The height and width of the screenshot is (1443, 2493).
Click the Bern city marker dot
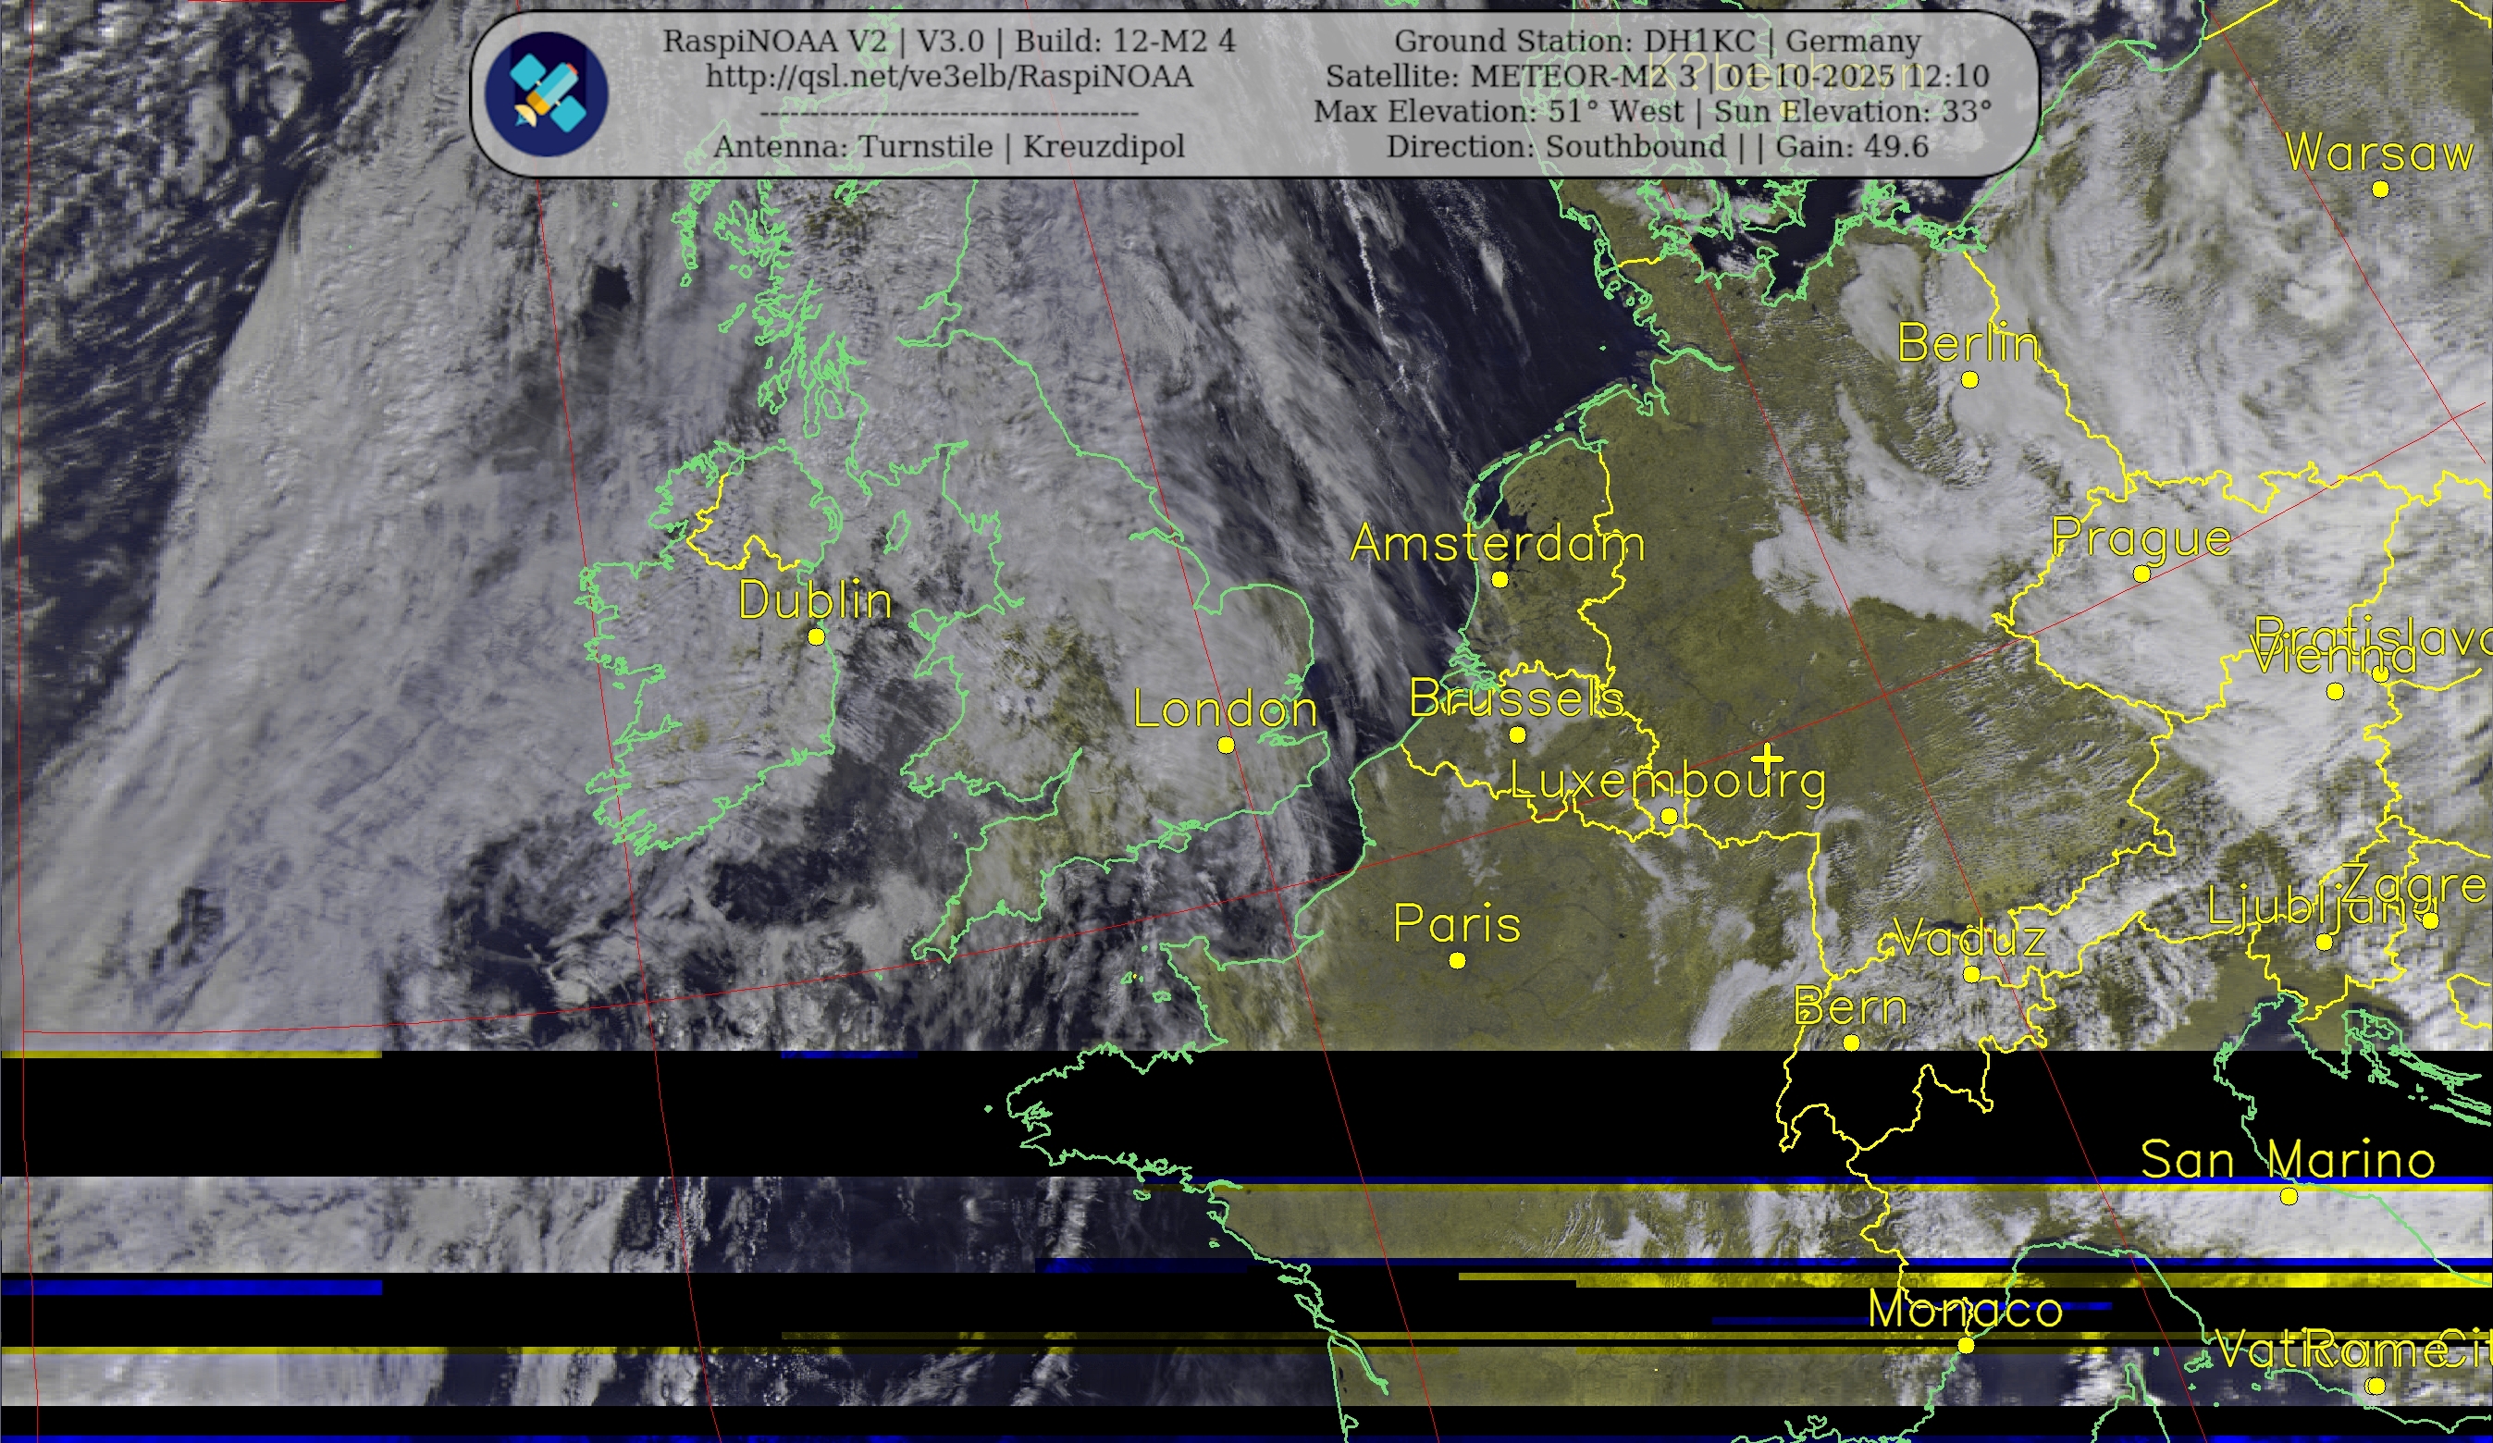[1851, 1042]
